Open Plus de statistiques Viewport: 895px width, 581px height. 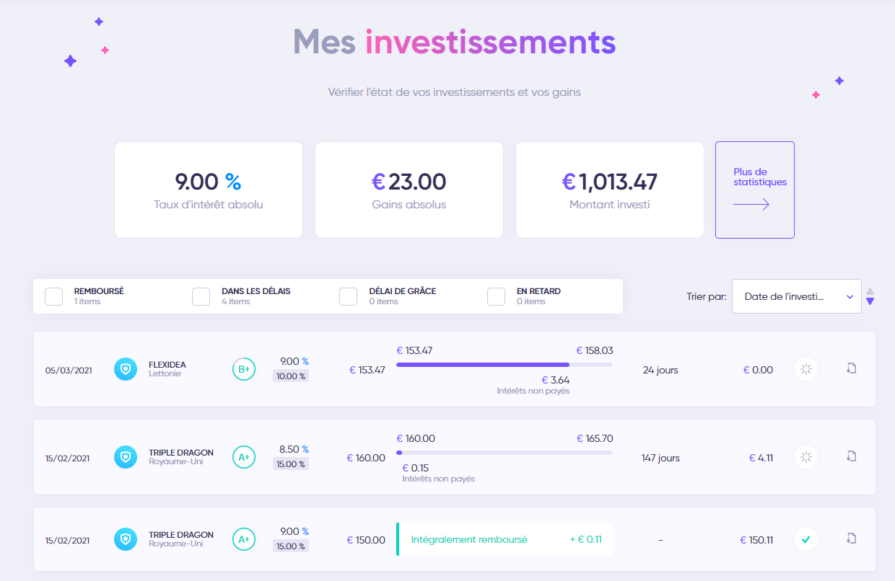754,190
